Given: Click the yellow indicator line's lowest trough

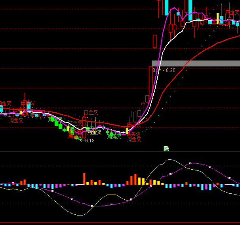Looking at the screenshot, I should click(x=81, y=216).
